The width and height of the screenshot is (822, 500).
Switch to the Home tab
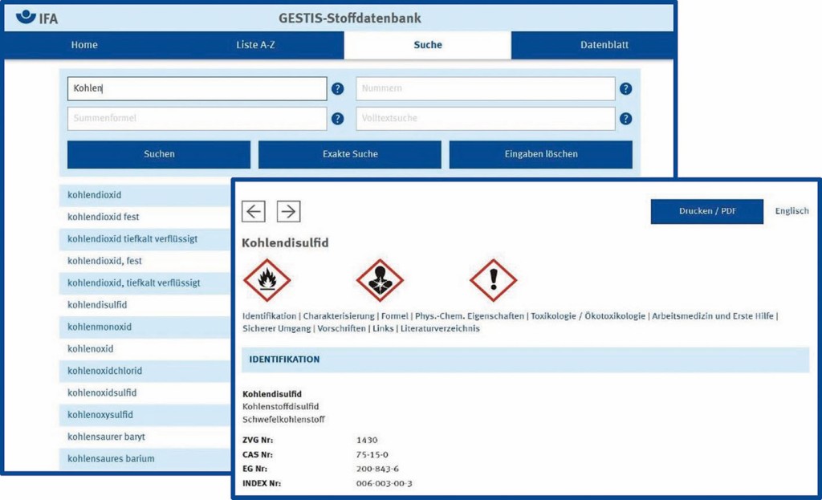(84, 45)
